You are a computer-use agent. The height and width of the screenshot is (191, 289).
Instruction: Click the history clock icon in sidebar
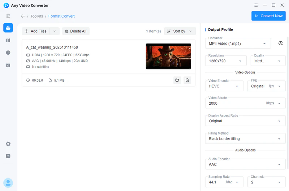click(x=8, y=53)
